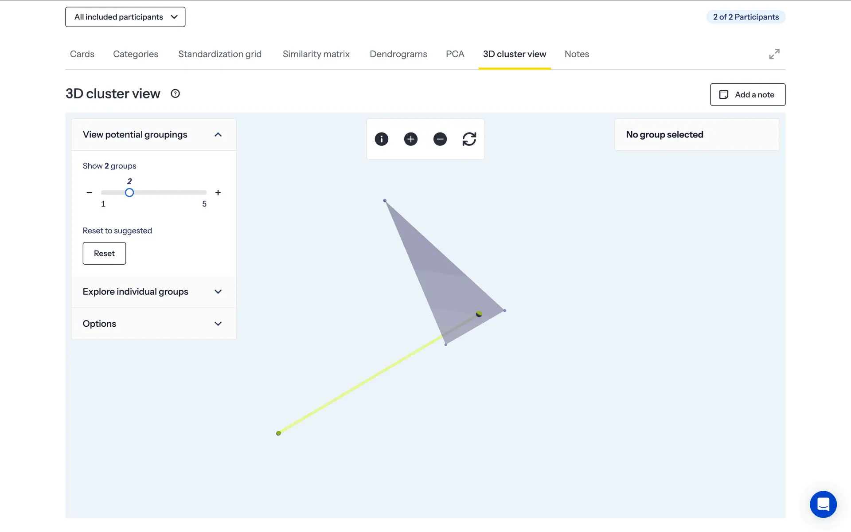
Task: Open the 3D cluster view help icon
Action: (x=175, y=94)
